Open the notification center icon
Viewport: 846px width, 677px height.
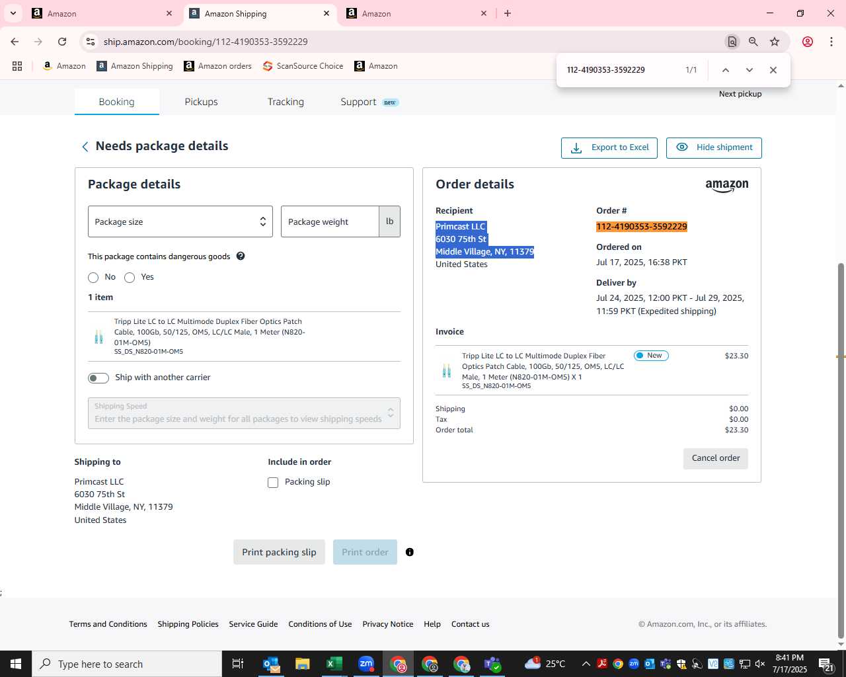click(x=826, y=664)
